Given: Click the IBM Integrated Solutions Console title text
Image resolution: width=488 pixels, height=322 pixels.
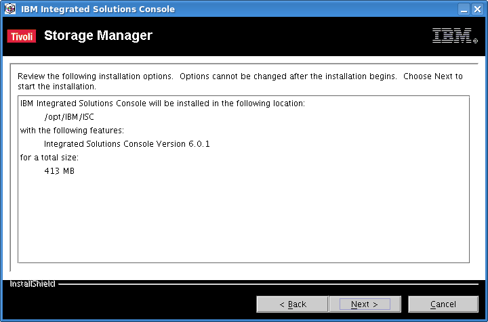Looking at the screenshot, I should coord(98,9).
